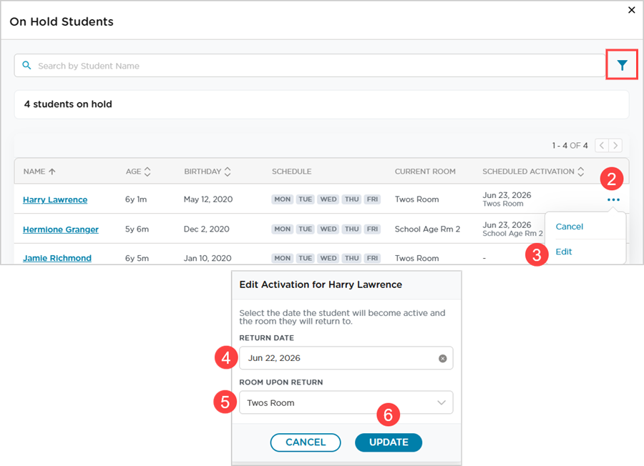Close the On Hold Students dialog
The image size is (644, 466).
click(x=631, y=10)
